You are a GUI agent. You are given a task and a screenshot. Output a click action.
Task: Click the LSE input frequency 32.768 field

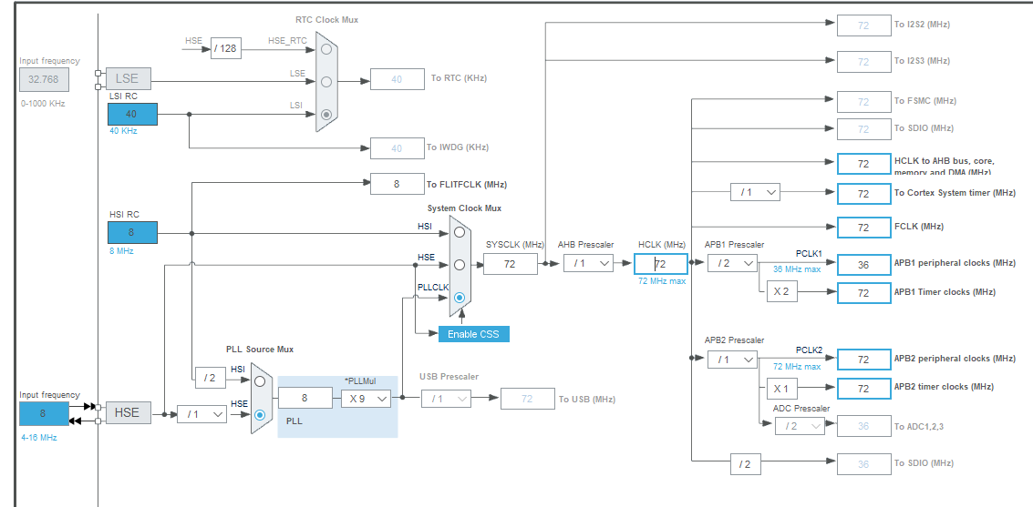point(44,80)
